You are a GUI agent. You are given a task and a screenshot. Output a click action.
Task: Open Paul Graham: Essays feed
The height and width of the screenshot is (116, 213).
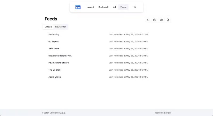point(58,63)
